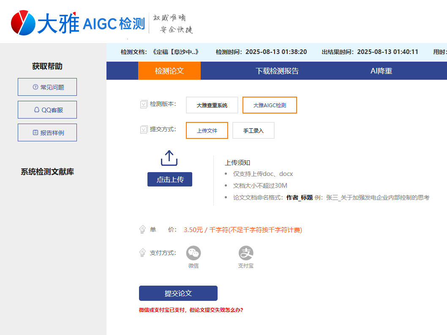The height and width of the screenshot is (335, 447).
Task: Click the 获取帮助 heading
Action: click(x=47, y=66)
